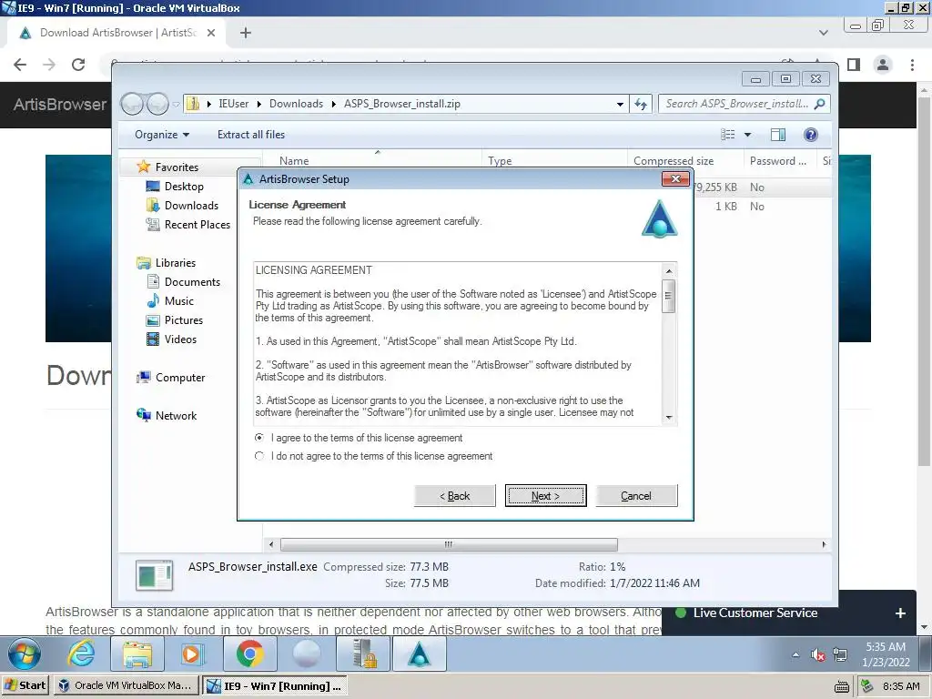Change view icon in Explorer toolbar
932x699 pixels.
727,135
